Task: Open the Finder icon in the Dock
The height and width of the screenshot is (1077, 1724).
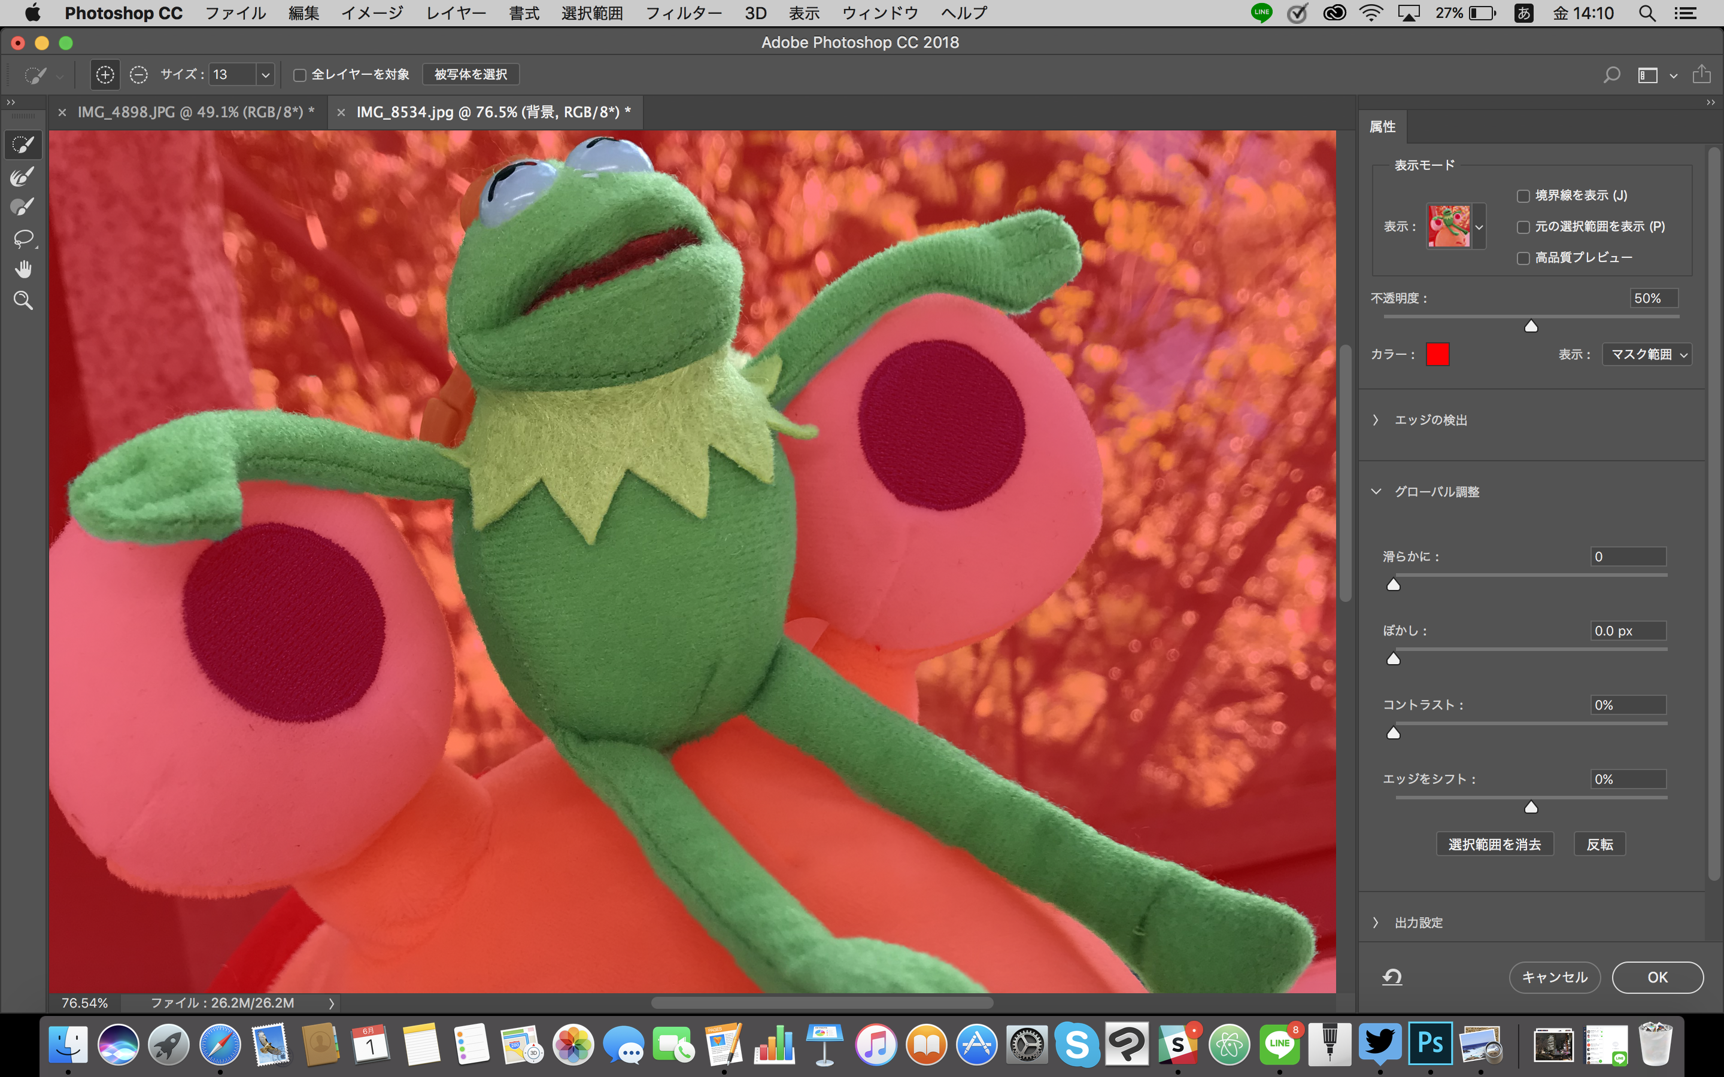Action: [x=68, y=1043]
